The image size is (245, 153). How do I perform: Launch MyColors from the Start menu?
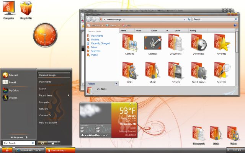click(11, 90)
